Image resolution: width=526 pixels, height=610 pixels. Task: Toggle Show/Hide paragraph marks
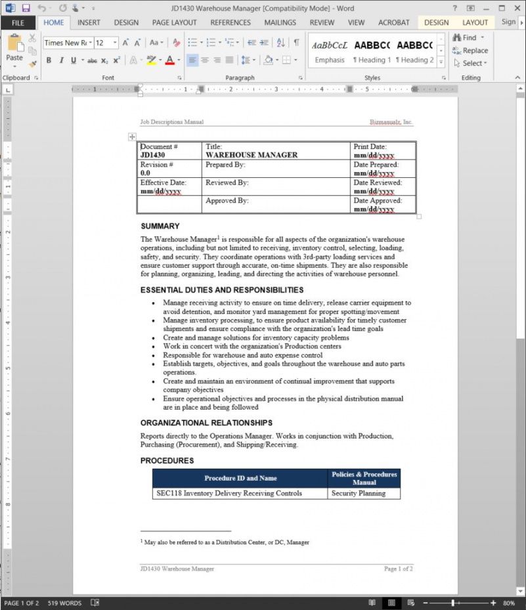[x=296, y=43]
